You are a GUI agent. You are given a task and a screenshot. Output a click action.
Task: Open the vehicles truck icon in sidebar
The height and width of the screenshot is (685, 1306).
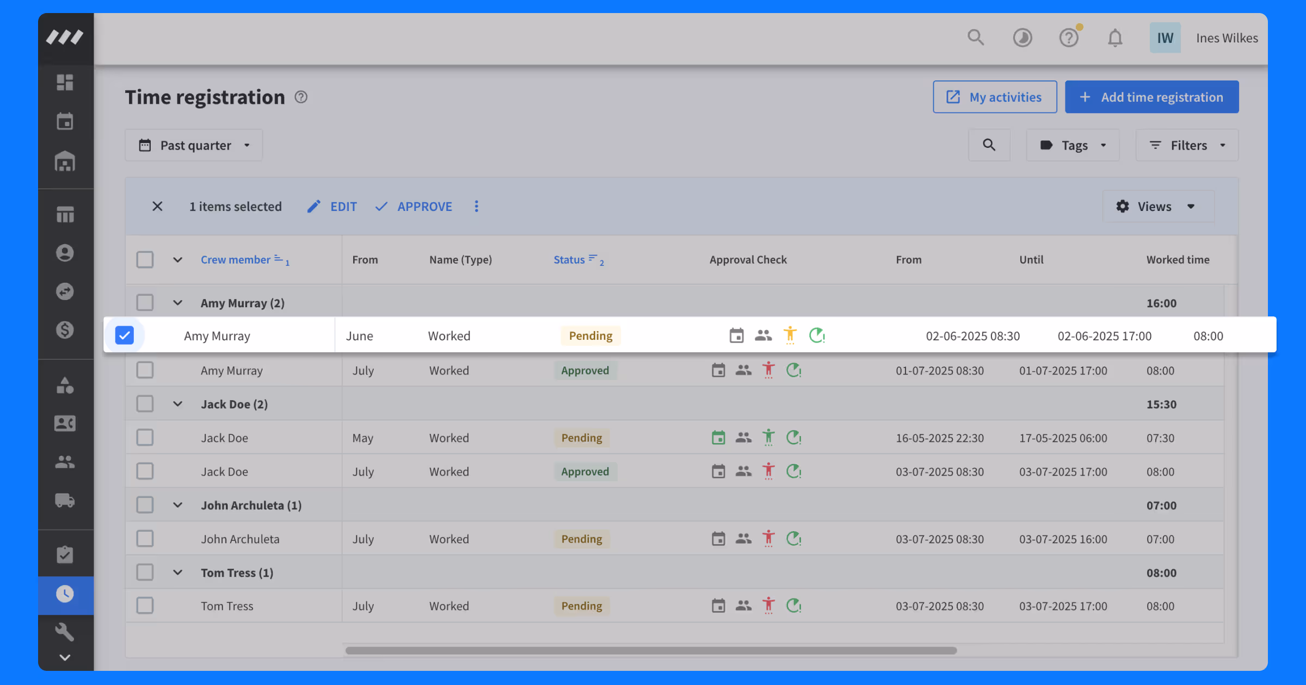pyautogui.click(x=65, y=500)
